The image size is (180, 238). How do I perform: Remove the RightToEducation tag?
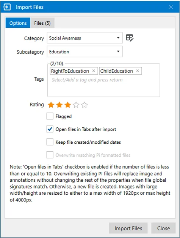(x=94, y=71)
